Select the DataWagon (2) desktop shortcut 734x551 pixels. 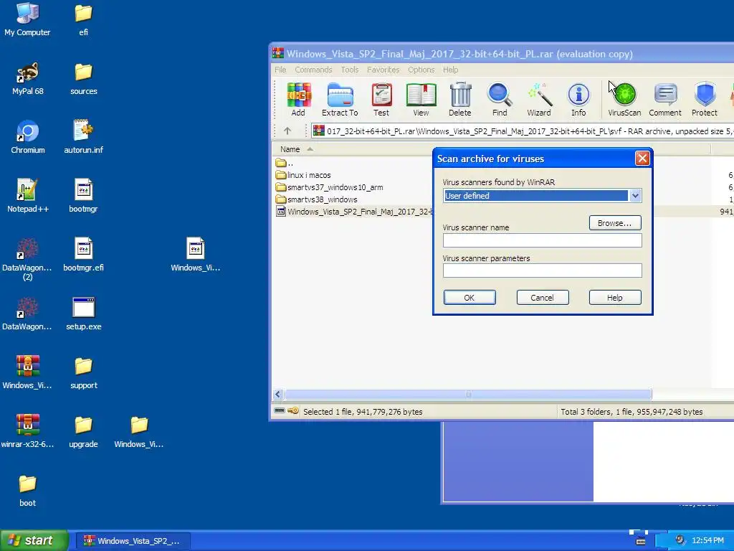pos(27,259)
